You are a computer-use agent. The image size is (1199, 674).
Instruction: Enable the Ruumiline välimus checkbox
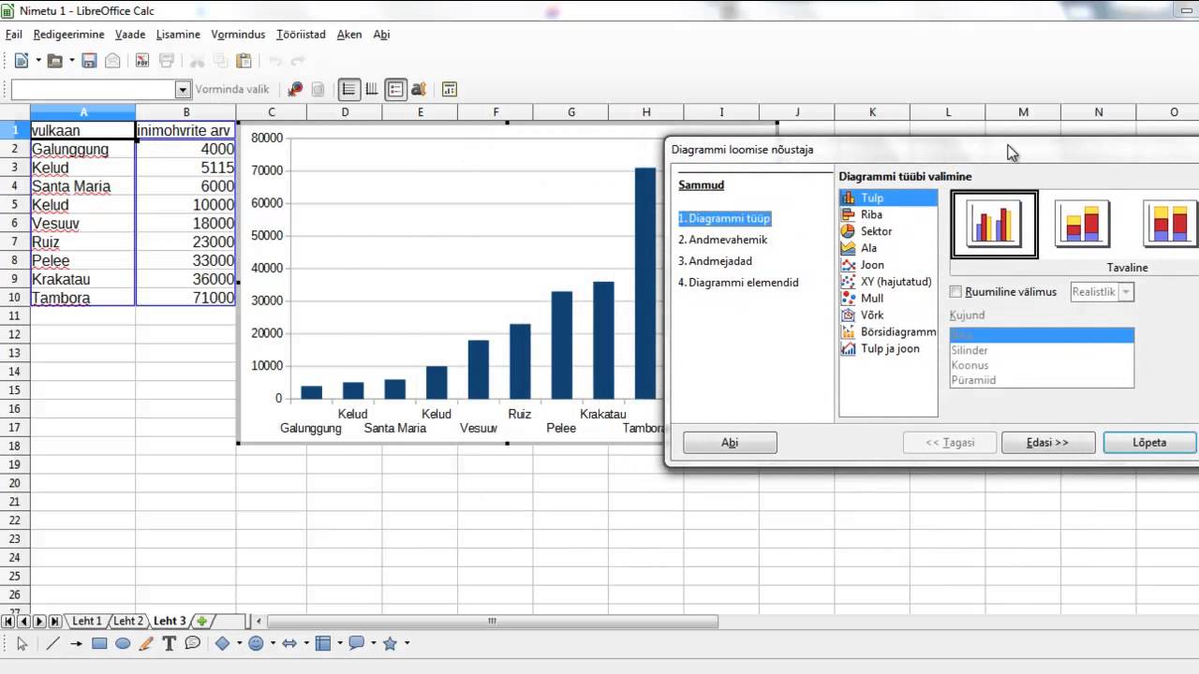click(x=955, y=292)
